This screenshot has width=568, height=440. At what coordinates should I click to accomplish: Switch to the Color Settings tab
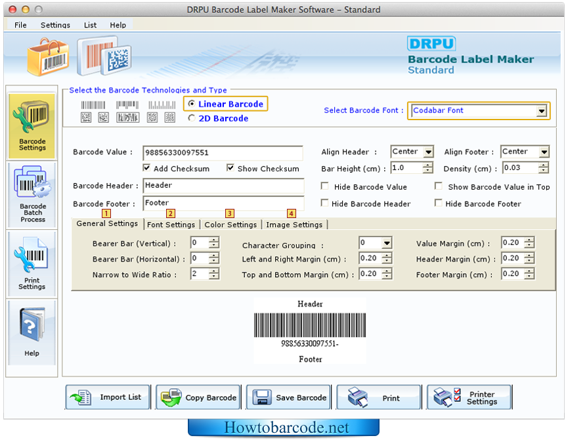[230, 225]
